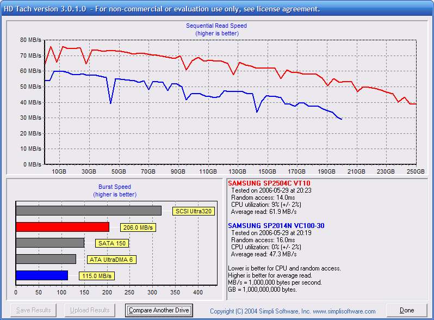The height and width of the screenshot is (320, 434).
Task: Click the 10GB x-axis label
Action: [x=59, y=171]
